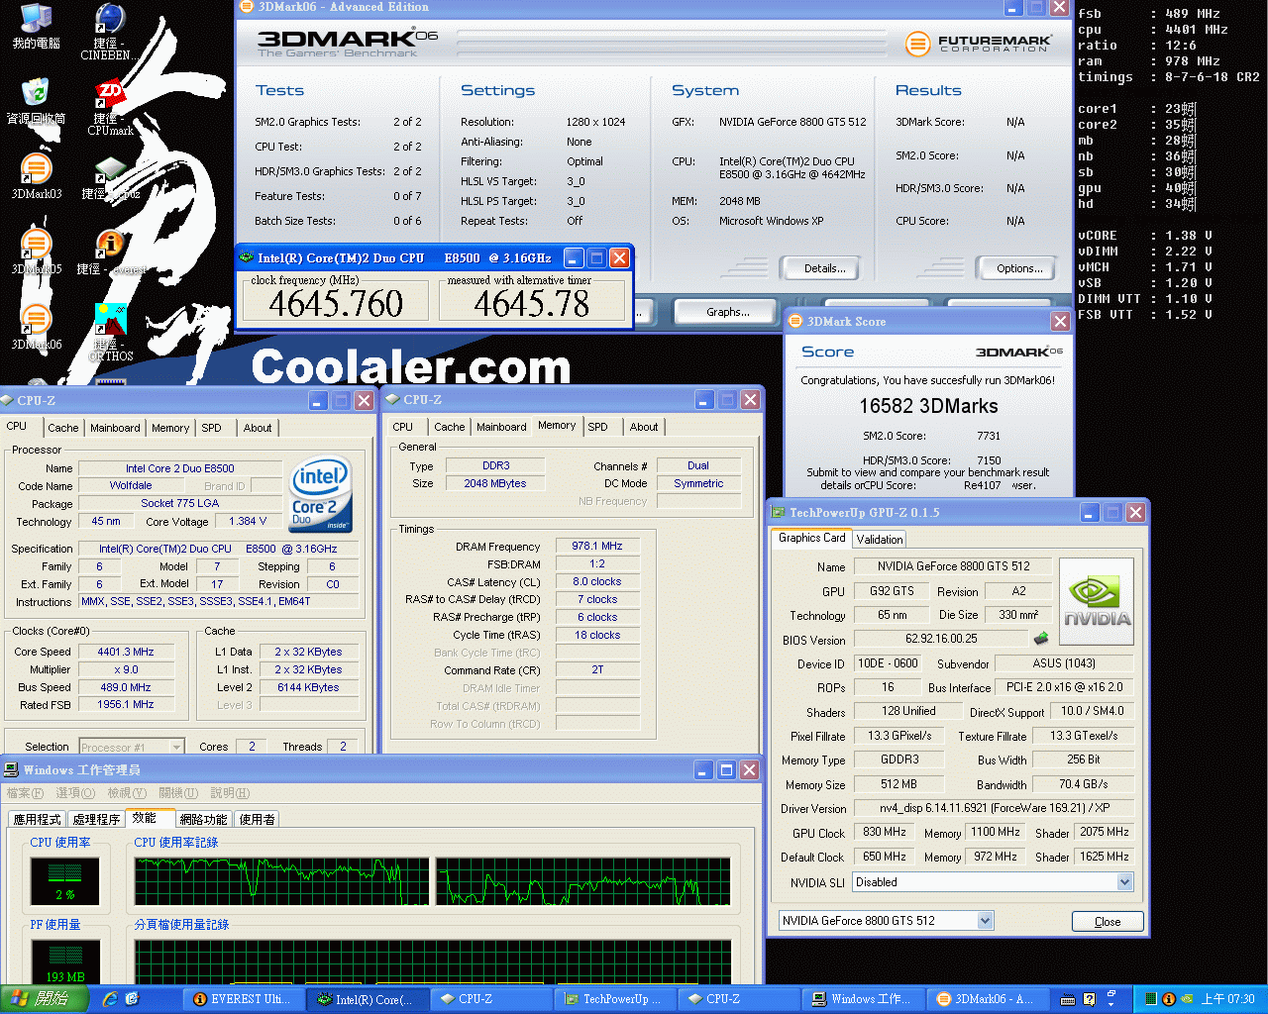1268x1014 pixels.
Task: Open 使用者 tab in Task Manager
Action: (258, 819)
